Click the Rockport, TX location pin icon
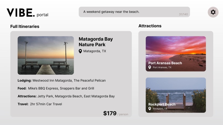The width and height of the screenshot is (223, 125). click(x=150, y=108)
